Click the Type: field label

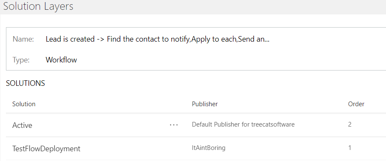[21, 60]
